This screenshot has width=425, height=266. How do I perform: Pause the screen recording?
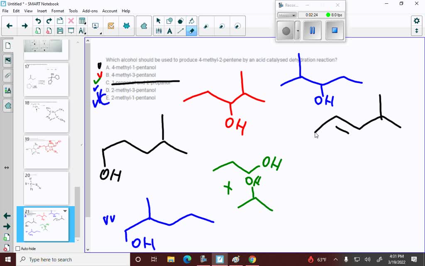tap(312, 30)
